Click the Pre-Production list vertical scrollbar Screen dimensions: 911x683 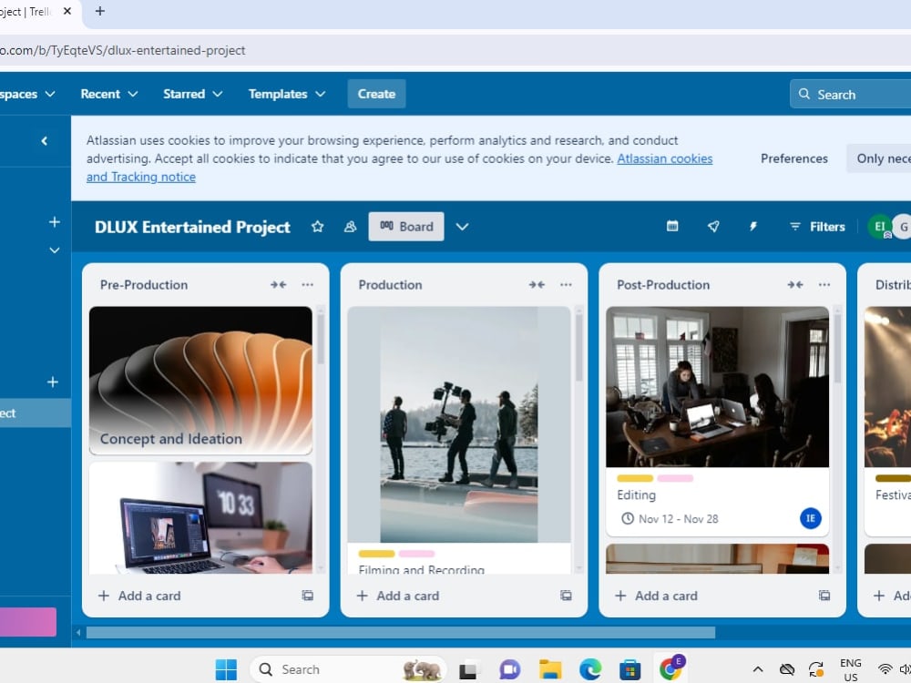pos(320,337)
